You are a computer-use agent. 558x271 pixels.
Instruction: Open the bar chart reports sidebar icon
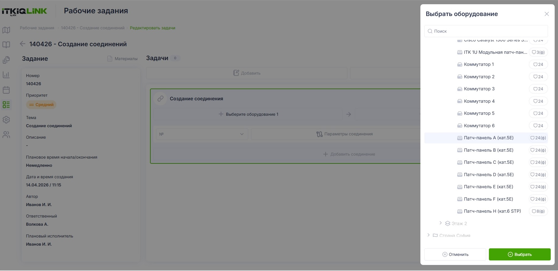click(x=6, y=75)
